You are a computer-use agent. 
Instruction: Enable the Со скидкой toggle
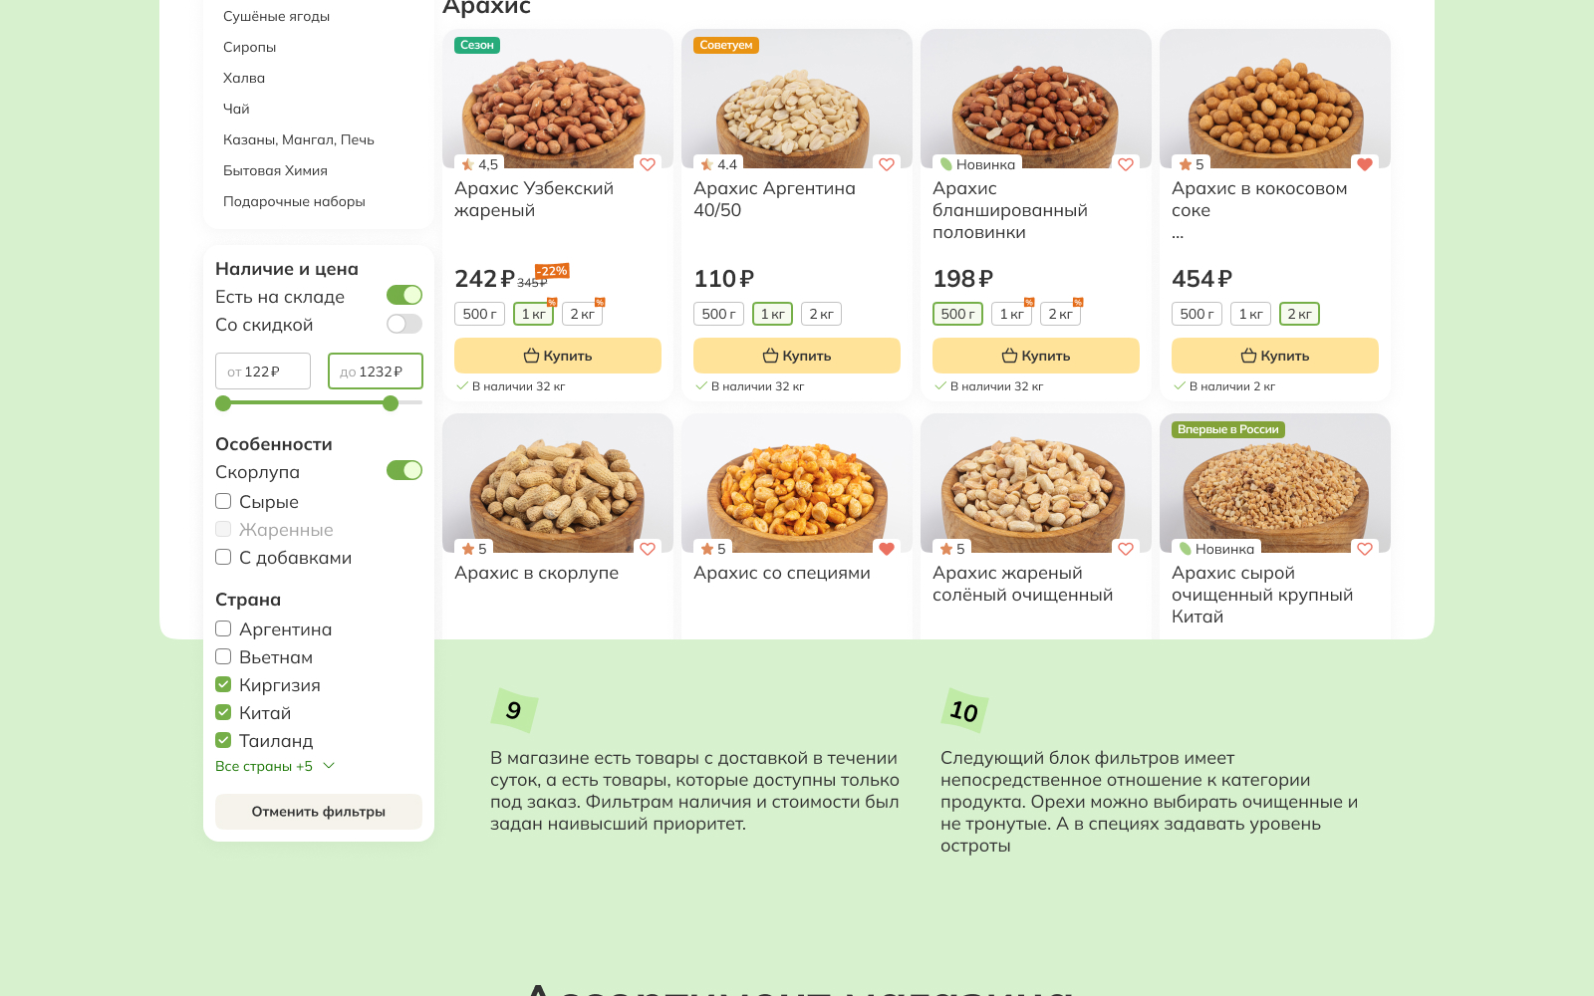[x=404, y=324]
